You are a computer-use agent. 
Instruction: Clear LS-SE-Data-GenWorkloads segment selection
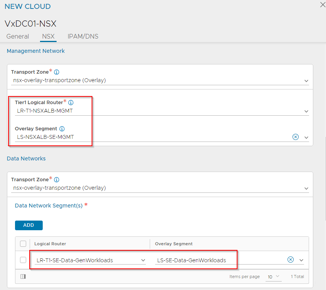point(291,260)
